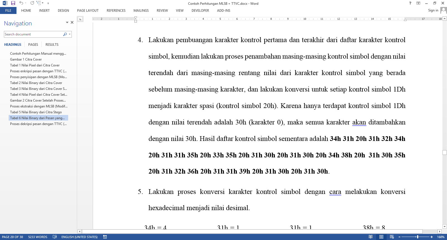447x240 pixels.
Task: Click the Repeat/Redo icon
Action: (x=32, y=3)
